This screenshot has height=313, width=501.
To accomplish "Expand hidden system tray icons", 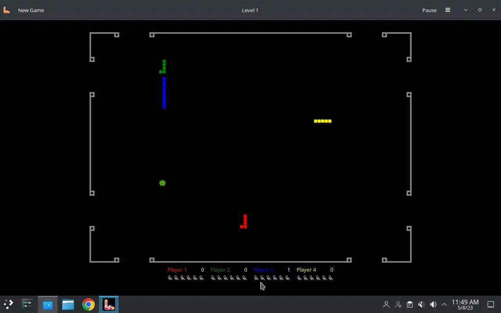I will (444, 304).
